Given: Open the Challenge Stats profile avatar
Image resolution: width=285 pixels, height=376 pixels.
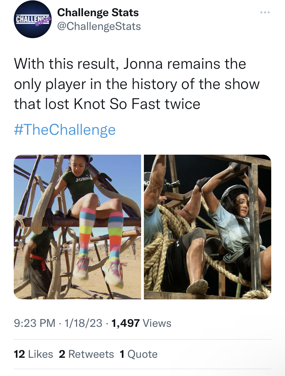Looking at the screenshot, I should (32, 20).
